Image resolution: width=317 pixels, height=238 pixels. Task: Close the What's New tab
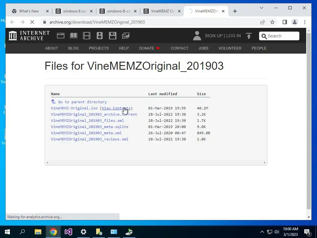[47, 11]
